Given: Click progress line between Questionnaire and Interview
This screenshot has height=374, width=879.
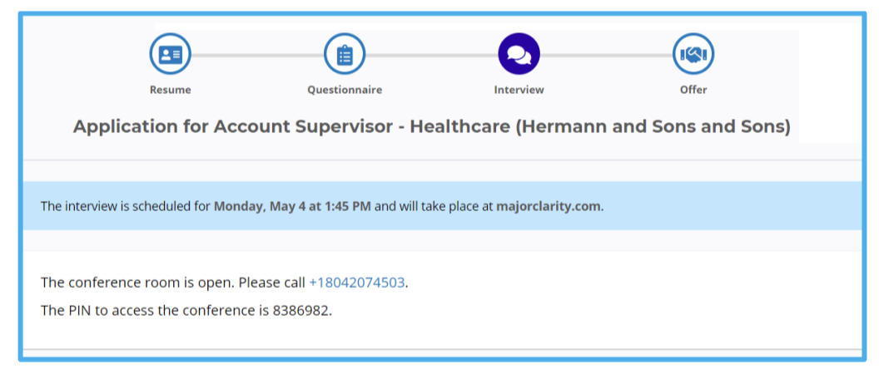Looking at the screenshot, I should tap(431, 56).
